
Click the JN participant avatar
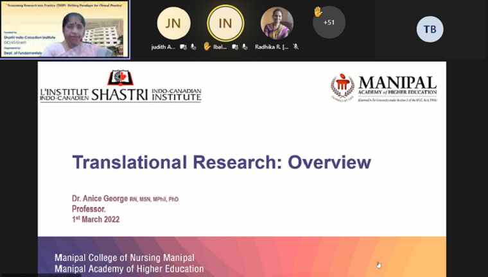click(x=174, y=24)
